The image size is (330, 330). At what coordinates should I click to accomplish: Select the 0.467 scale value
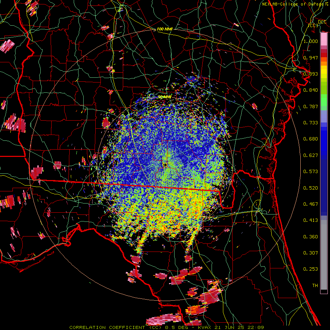click(x=311, y=204)
